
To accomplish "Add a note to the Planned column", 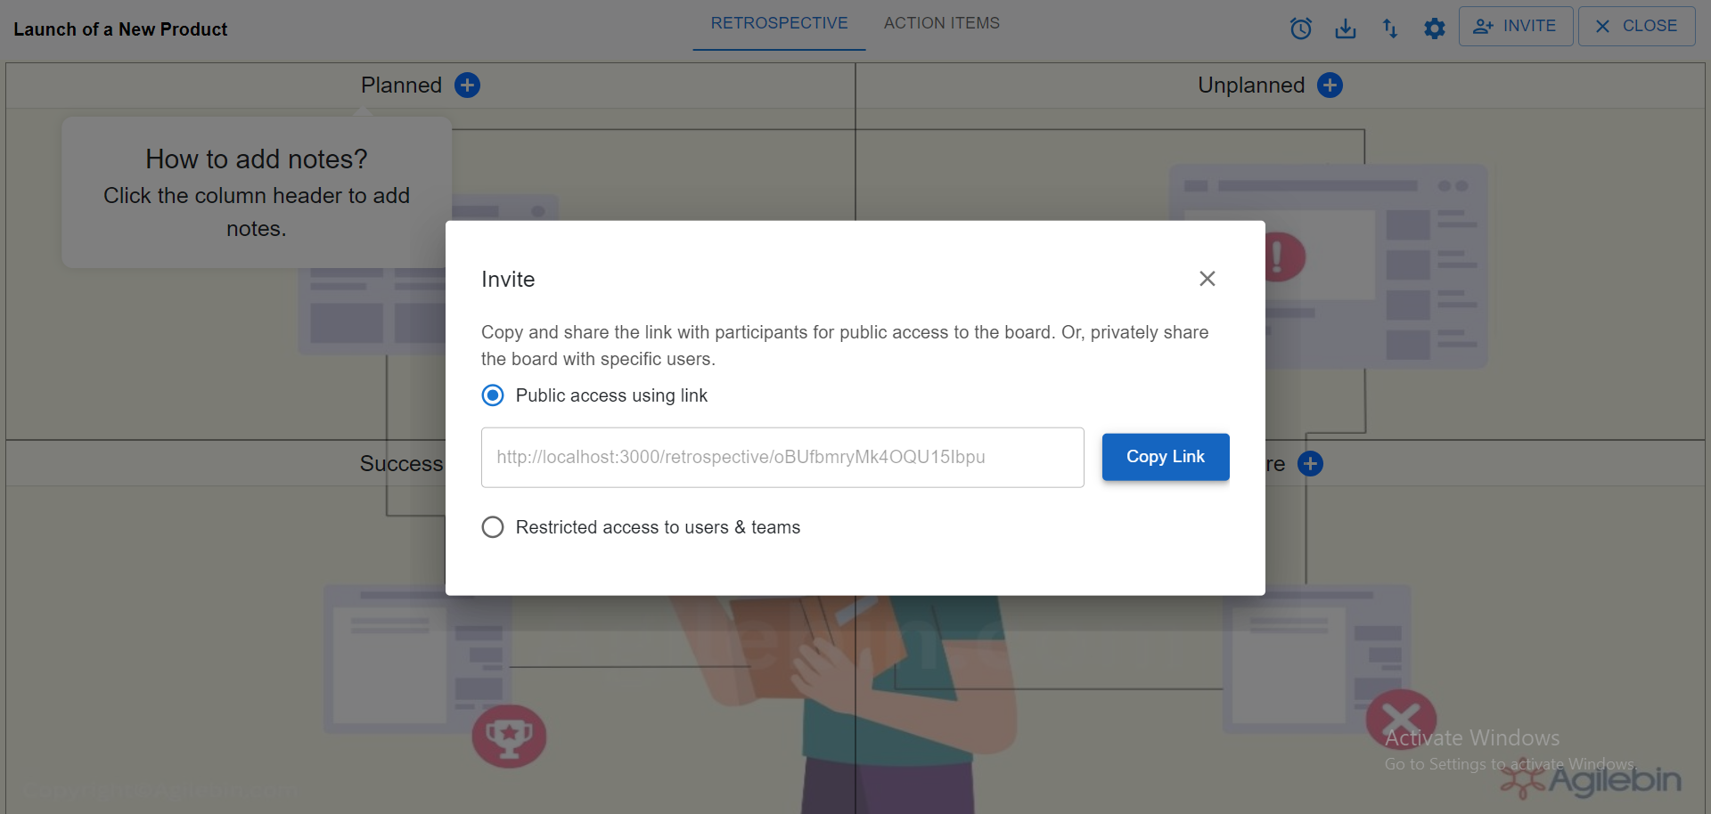I will point(467,85).
